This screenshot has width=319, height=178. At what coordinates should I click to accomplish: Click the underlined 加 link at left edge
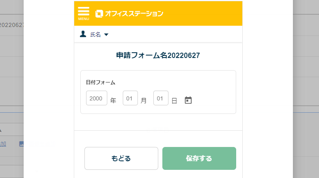coord(3,144)
